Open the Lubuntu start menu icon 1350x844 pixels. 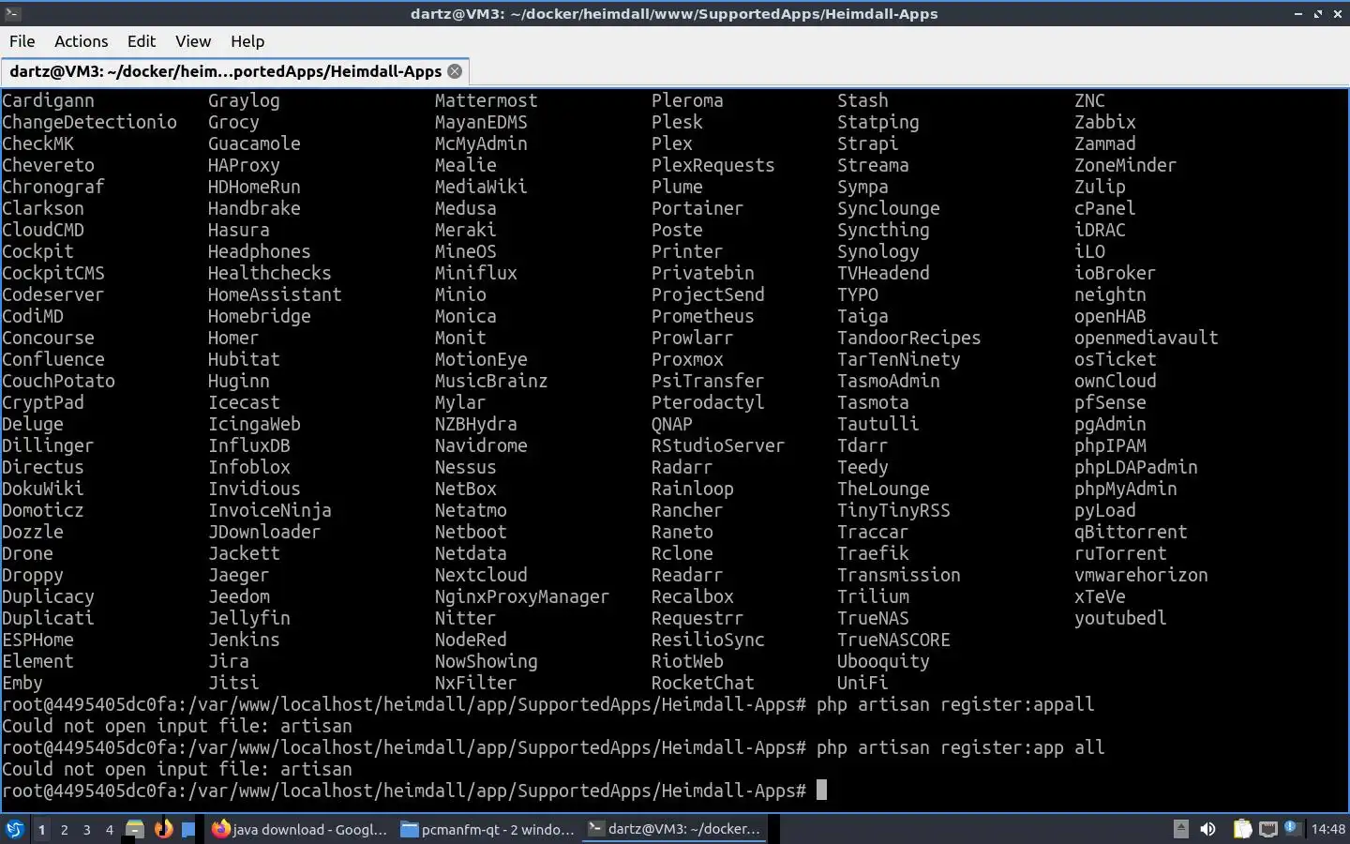pyautogui.click(x=14, y=829)
